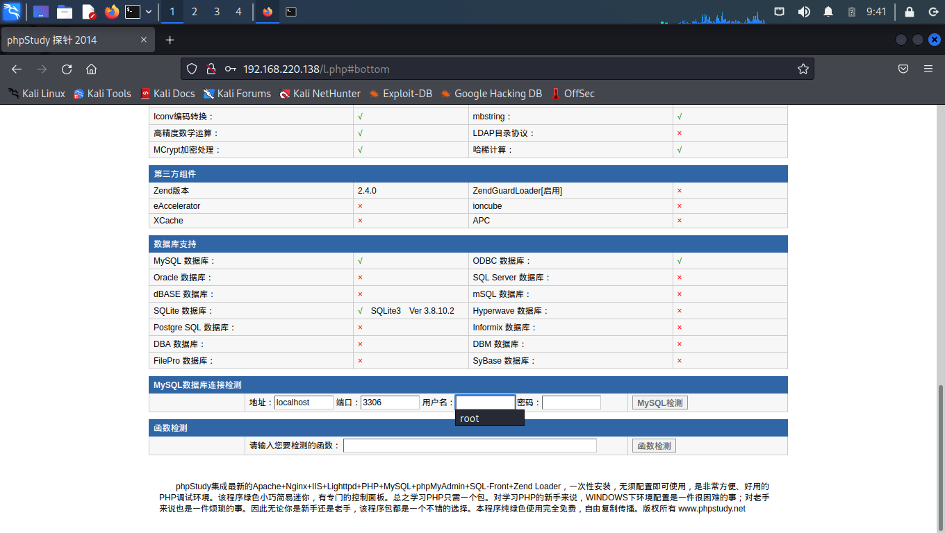Lock the screen with padlock icon
Viewport: 945px width, 533px height.
click(910, 11)
